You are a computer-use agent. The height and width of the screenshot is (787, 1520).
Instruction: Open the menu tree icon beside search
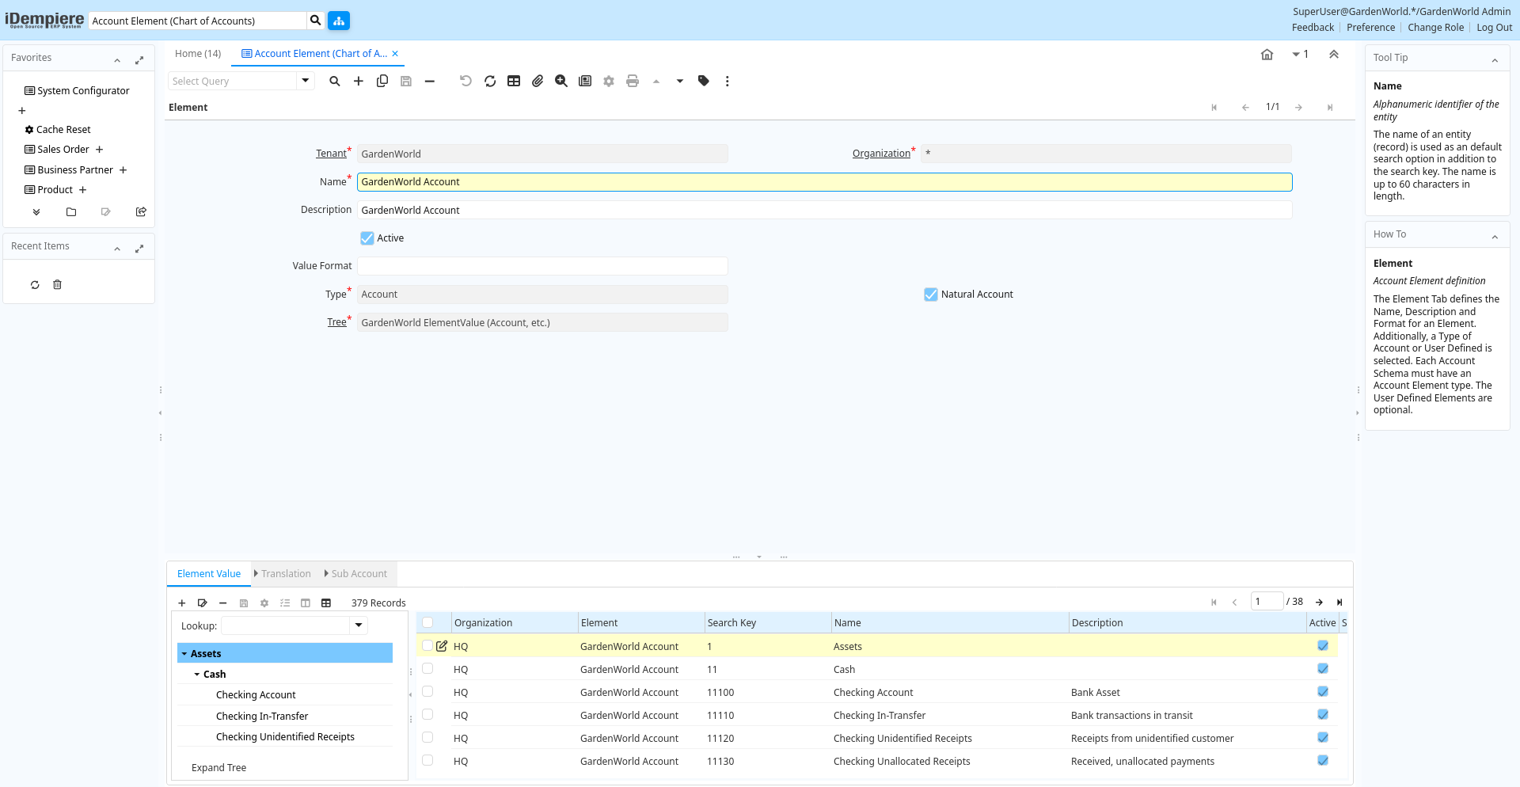[x=339, y=21]
